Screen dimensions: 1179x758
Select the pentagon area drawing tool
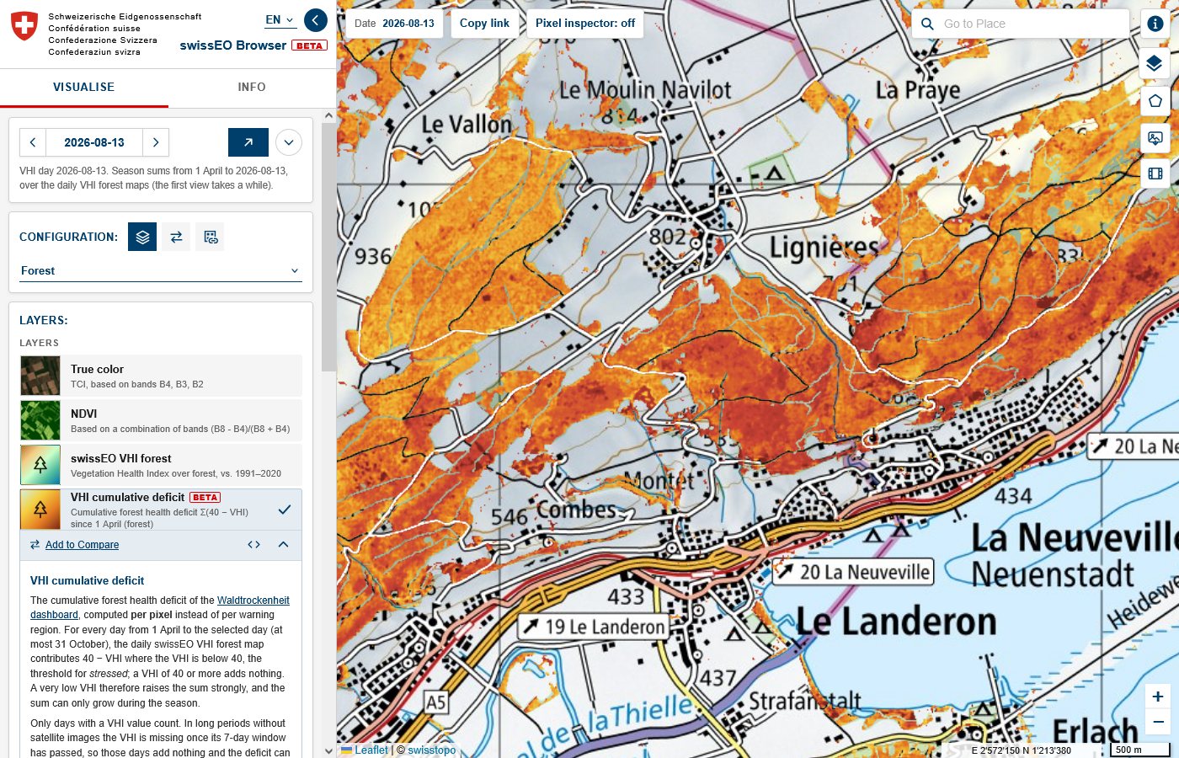click(x=1155, y=101)
